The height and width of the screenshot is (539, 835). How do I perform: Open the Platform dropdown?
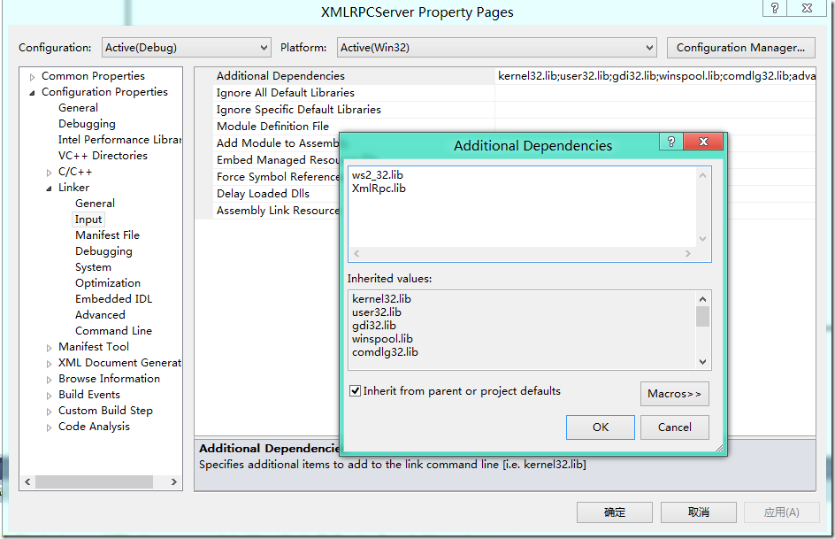496,48
